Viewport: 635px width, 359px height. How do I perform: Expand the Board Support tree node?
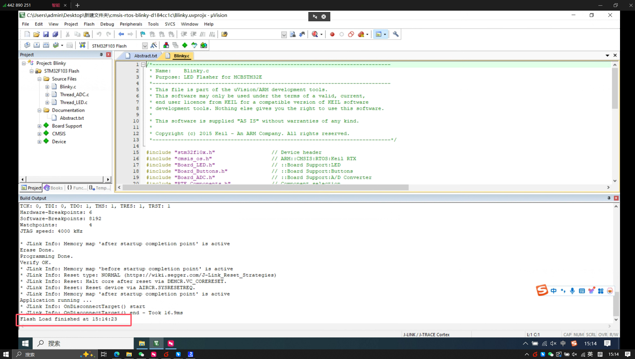click(x=40, y=126)
